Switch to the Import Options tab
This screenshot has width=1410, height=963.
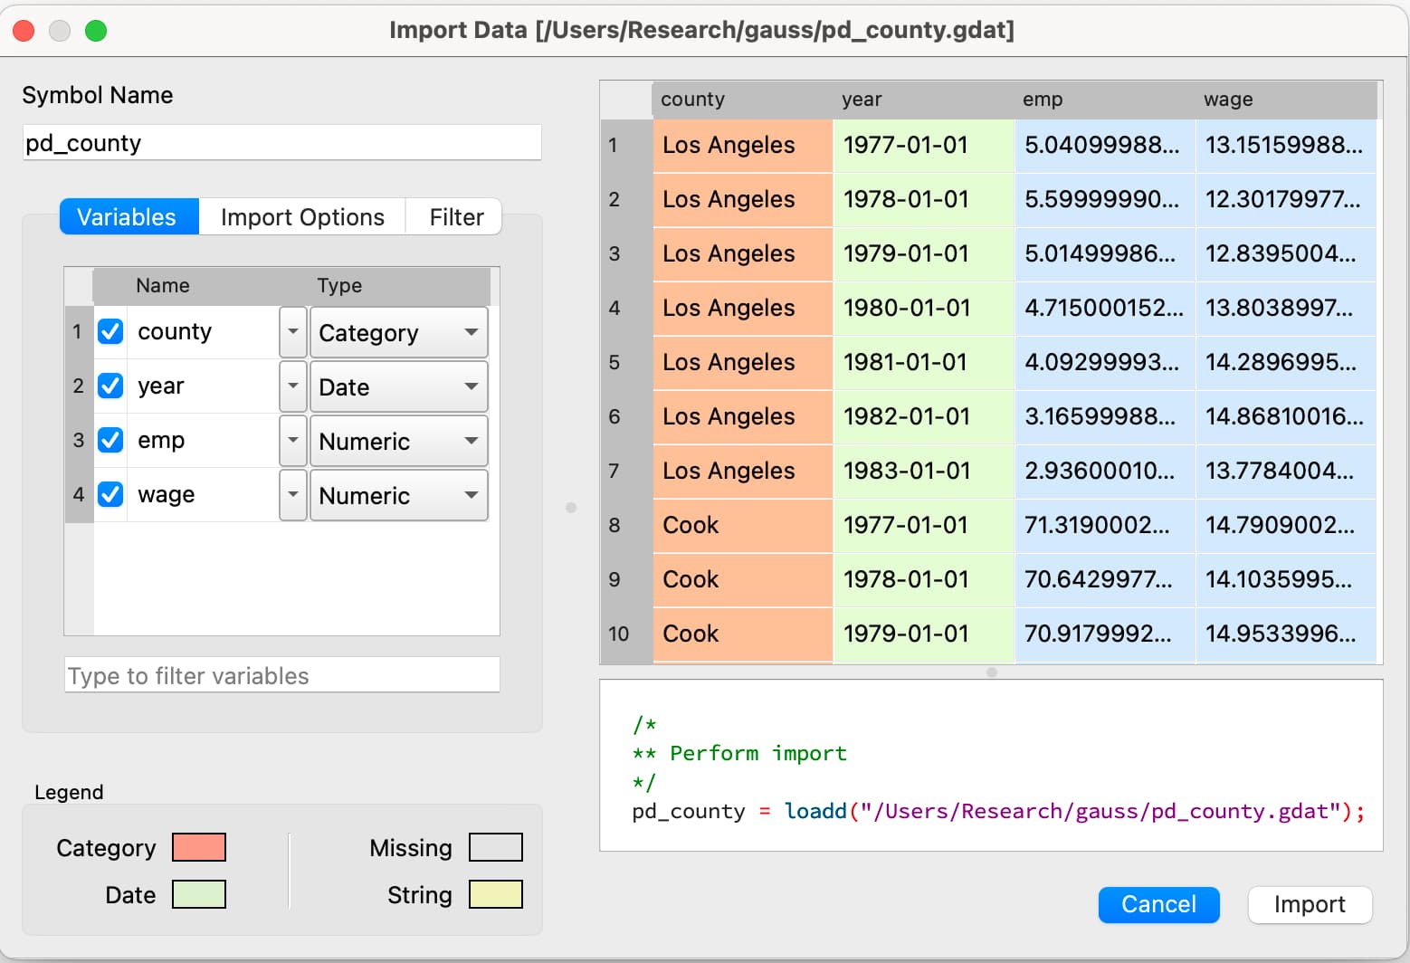[302, 217]
